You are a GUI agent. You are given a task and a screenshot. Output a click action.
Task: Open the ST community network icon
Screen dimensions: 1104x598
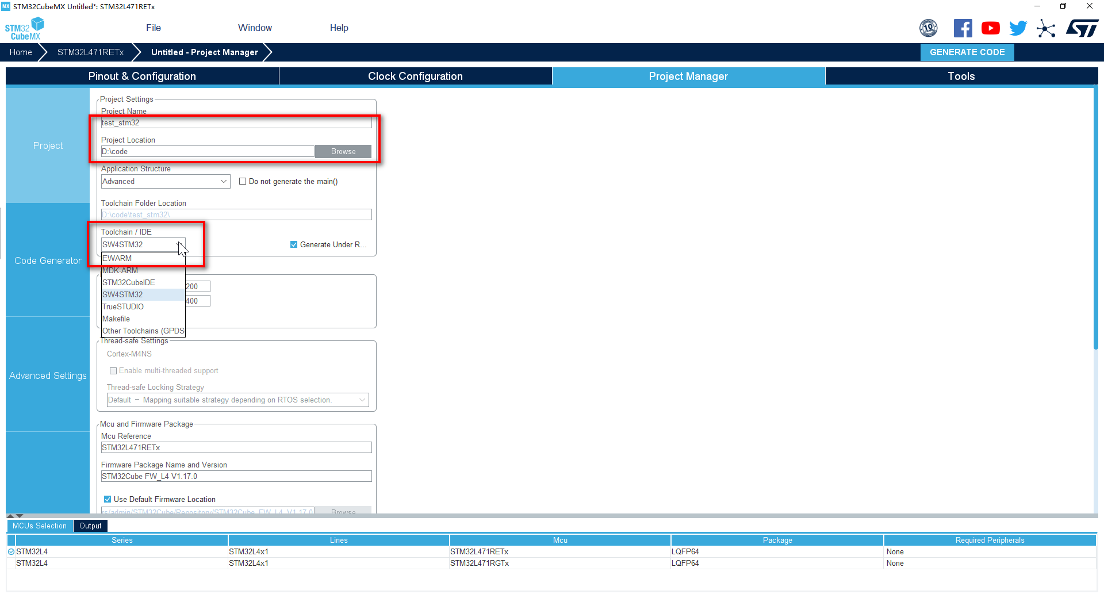coord(1046,28)
